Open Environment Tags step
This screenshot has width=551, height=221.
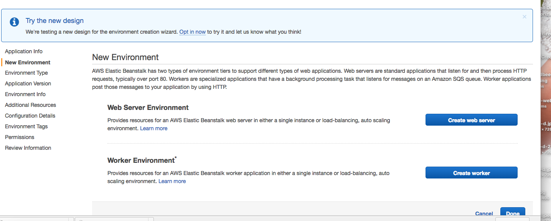coord(26,126)
